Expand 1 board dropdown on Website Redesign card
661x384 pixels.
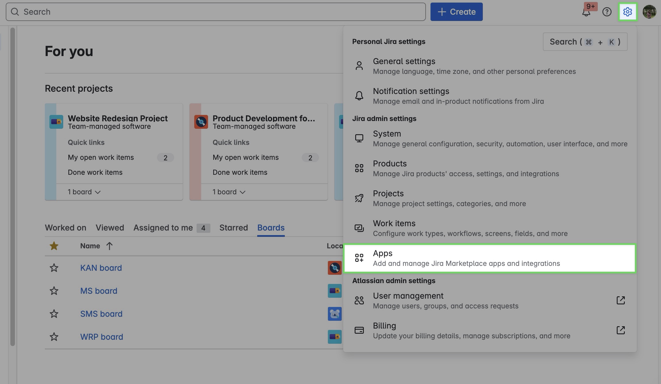click(84, 192)
